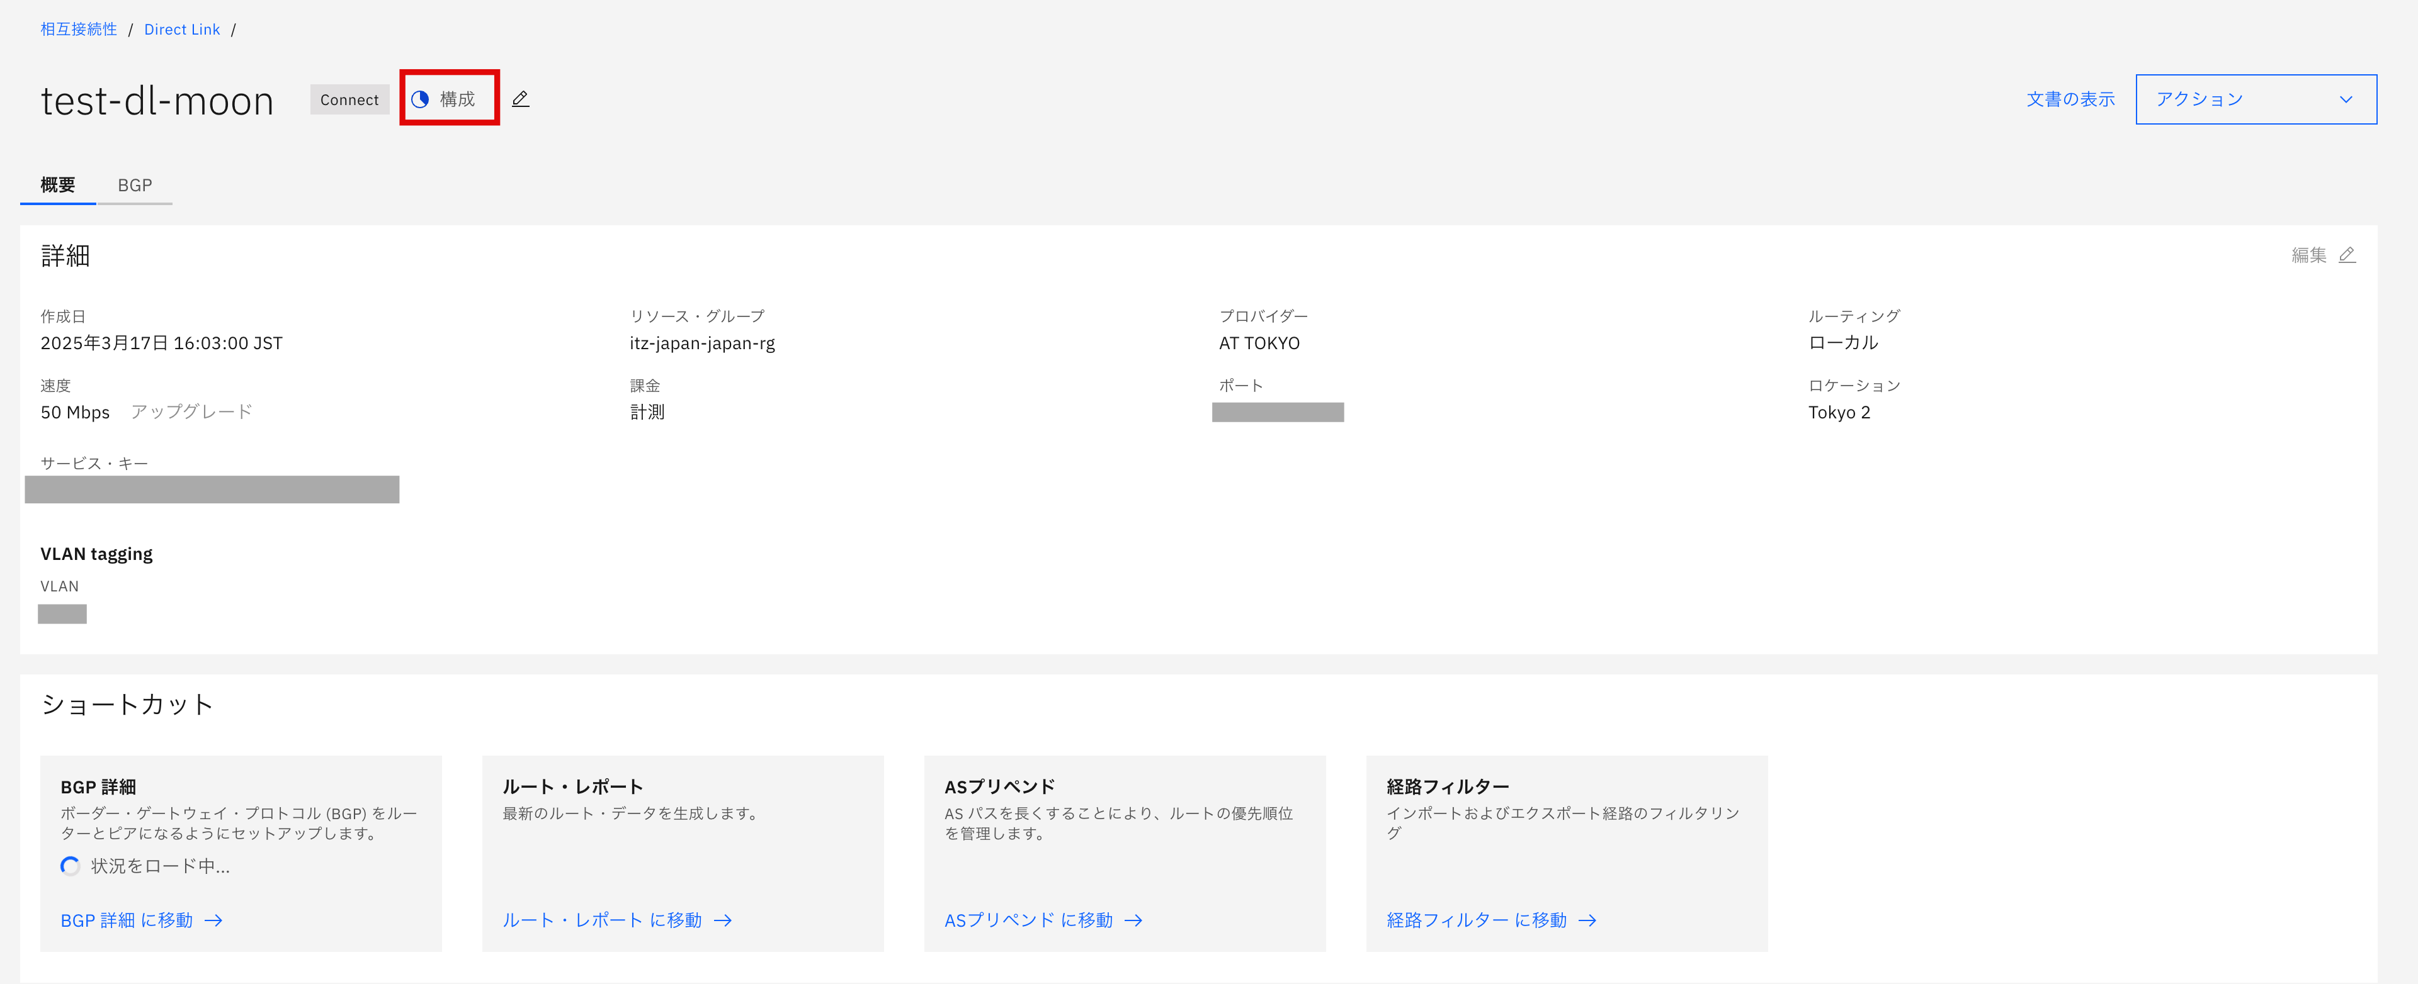2418x984 pixels.
Task: Expand the VLAN tagging section
Action: coord(96,554)
